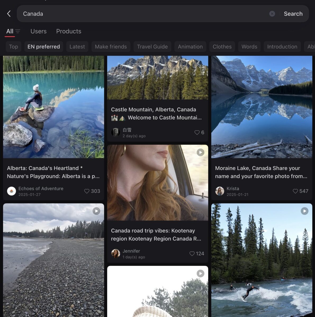Open the Moraine Lake photo

pos(262,107)
